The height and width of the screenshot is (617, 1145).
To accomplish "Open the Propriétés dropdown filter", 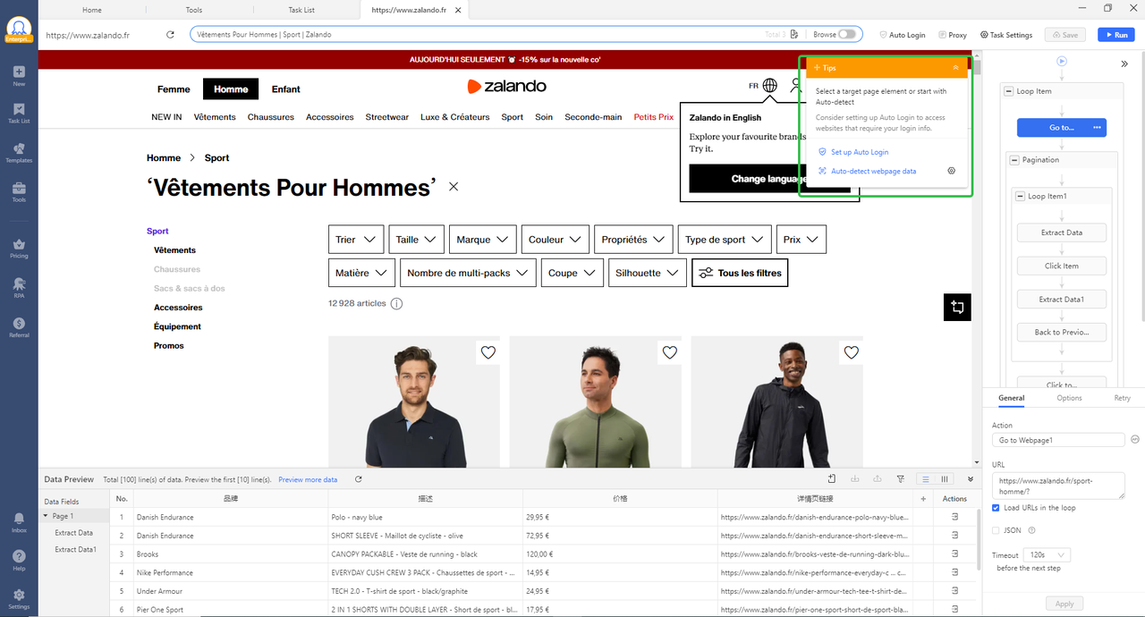I will tap(633, 240).
